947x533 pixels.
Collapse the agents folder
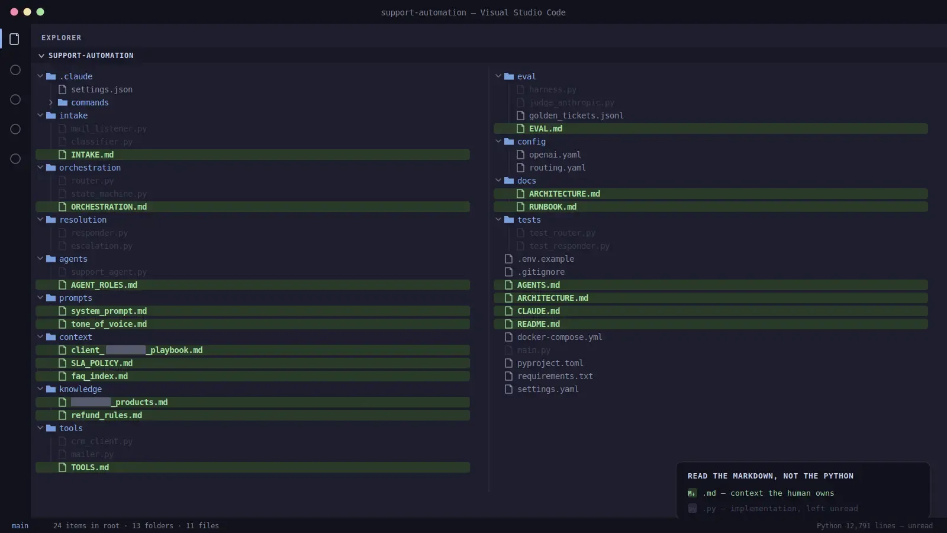point(40,259)
